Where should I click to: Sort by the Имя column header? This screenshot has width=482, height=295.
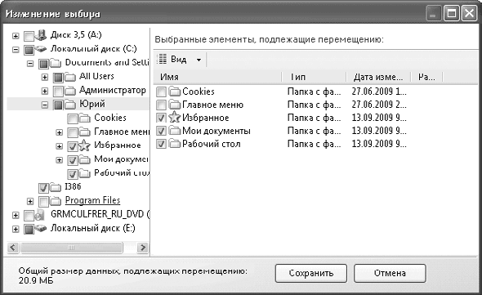tap(217, 77)
